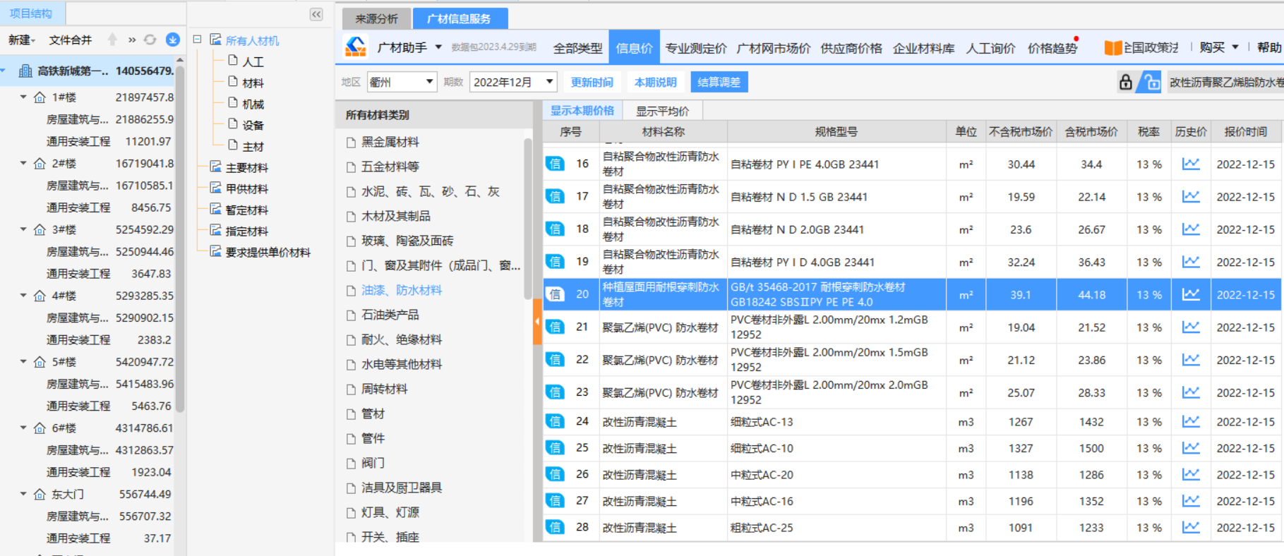Open history price chart for row 21

[1191, 327]
